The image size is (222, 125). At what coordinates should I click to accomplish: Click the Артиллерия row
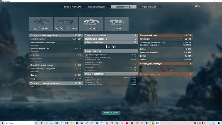[x=166, y=39]
